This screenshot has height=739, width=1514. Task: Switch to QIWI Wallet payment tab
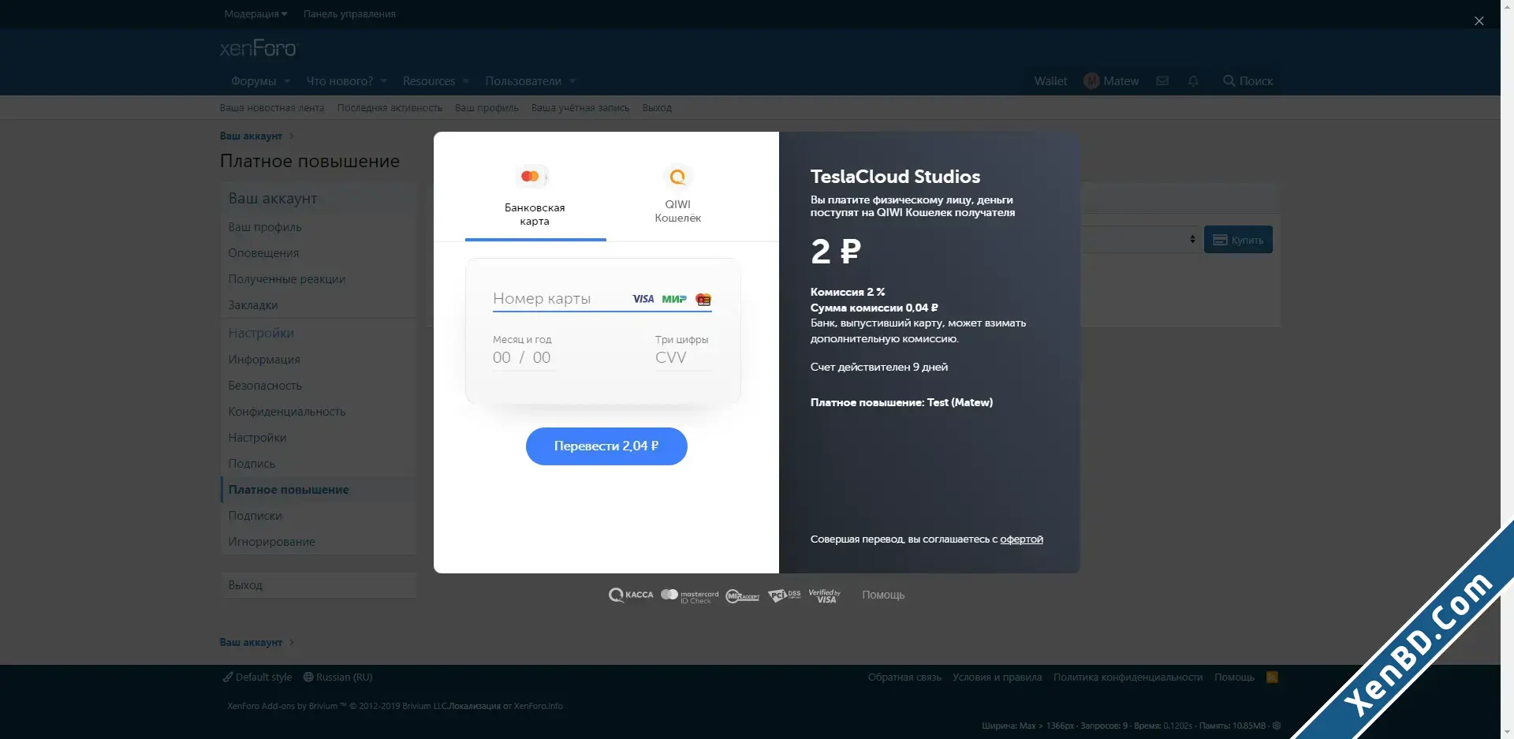click(x=677, y=196)
